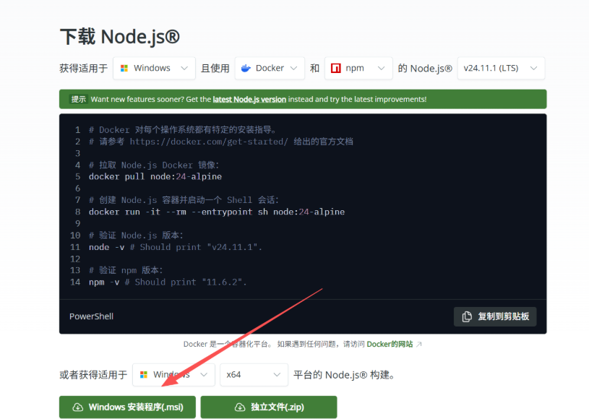
Task: Download the 独立文件(.zip)
Action: tap(269, 407)
